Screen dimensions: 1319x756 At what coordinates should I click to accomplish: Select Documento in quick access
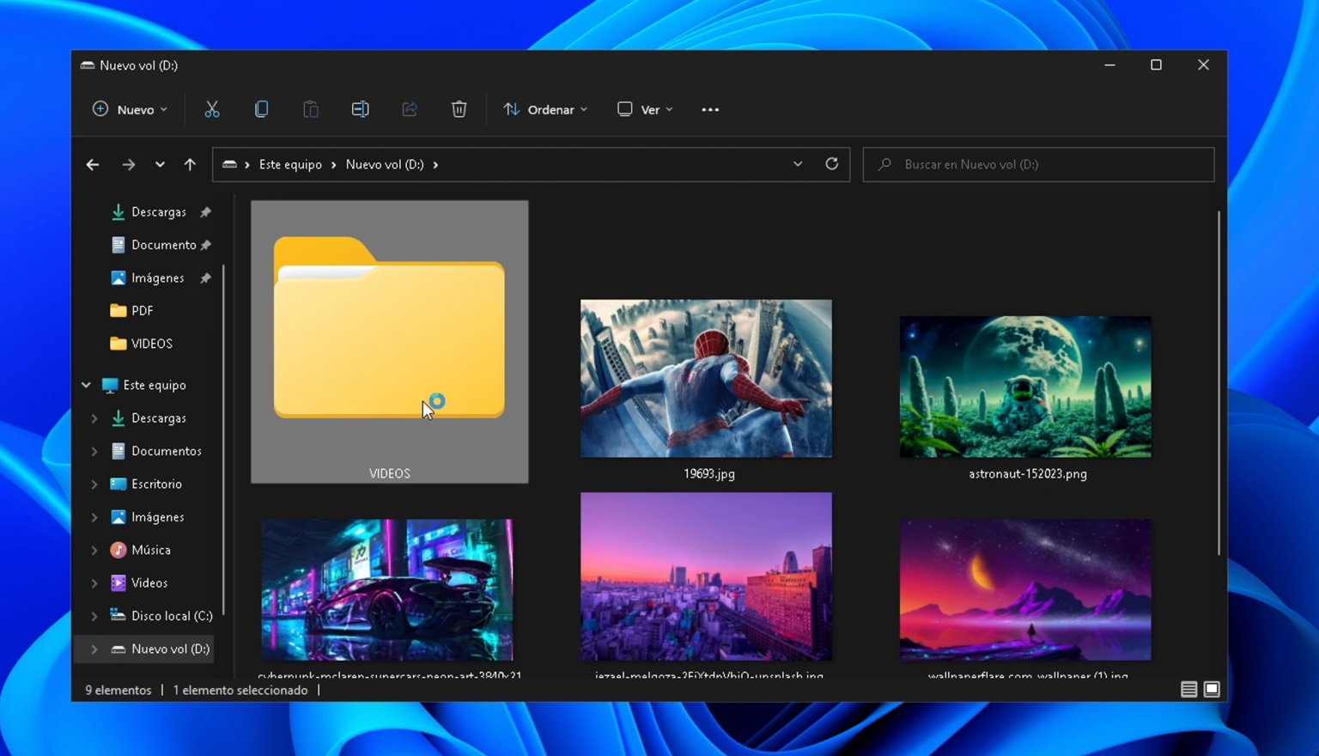[153, 245]
